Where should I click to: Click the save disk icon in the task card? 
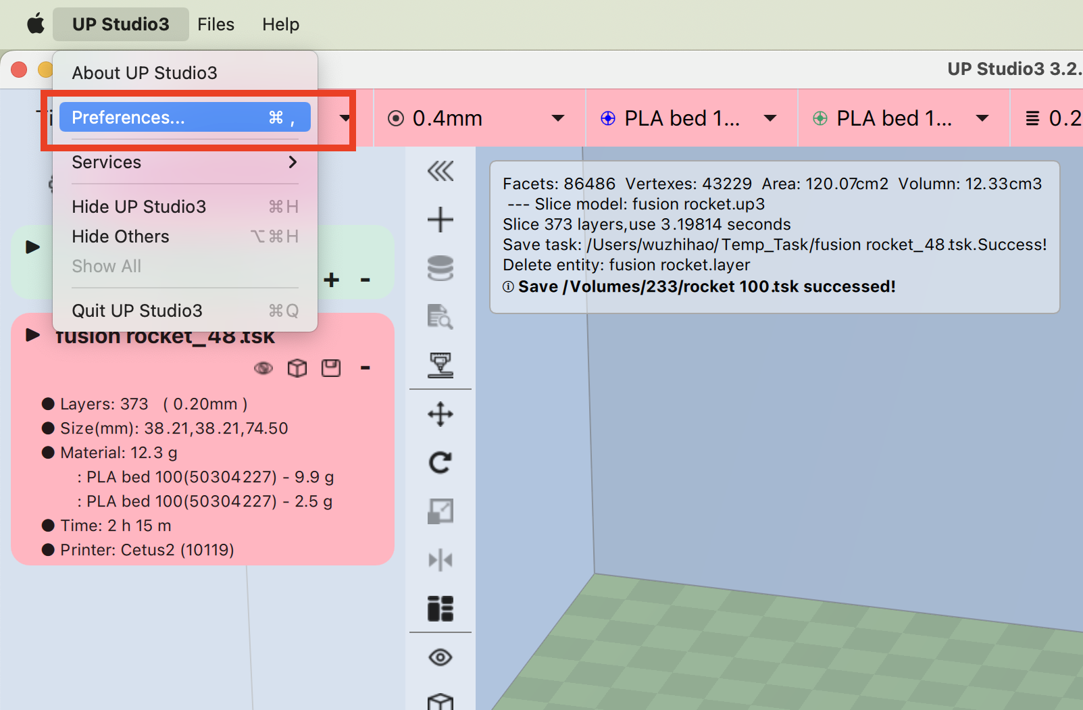(331, 368)
